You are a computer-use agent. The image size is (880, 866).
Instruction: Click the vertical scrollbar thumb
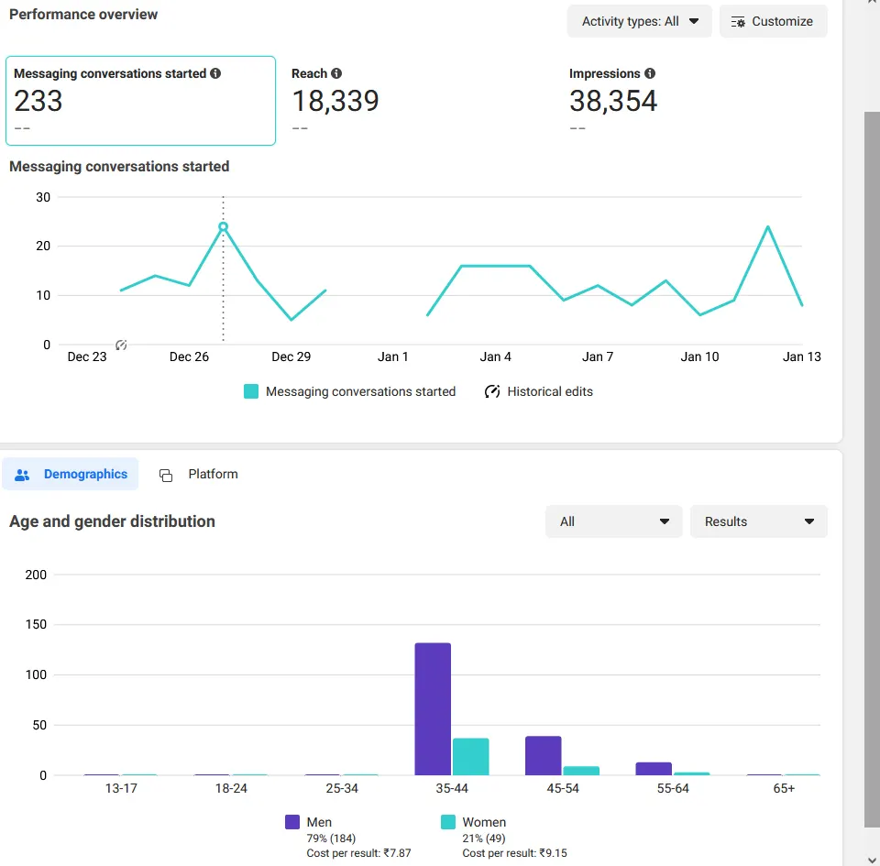872,467
